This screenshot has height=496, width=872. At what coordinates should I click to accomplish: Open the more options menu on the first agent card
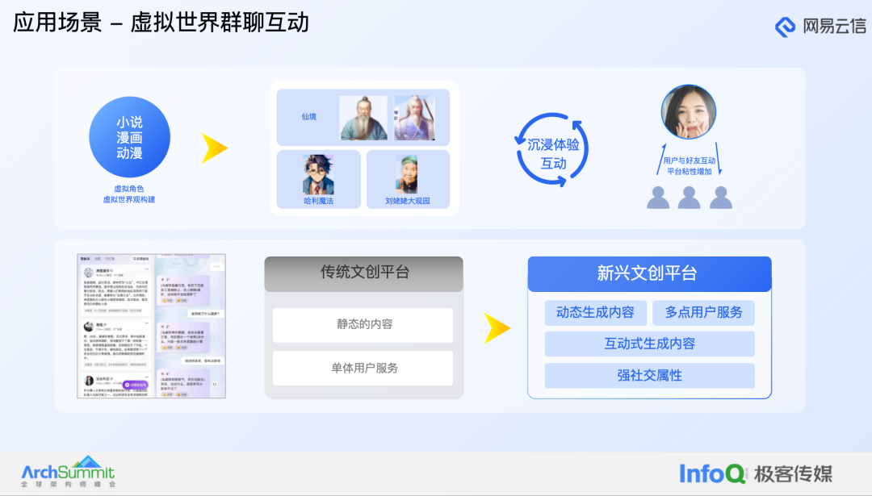pos(147,268)
